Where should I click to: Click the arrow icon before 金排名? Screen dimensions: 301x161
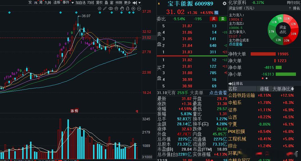tap(230, 84)
